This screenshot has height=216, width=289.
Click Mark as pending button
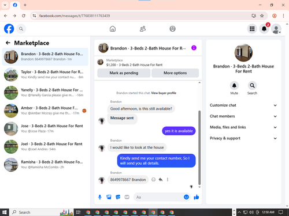[124, 73]
